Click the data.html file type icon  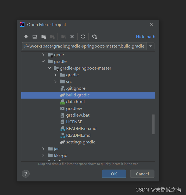pyautogui.click(x=62, y=102)
